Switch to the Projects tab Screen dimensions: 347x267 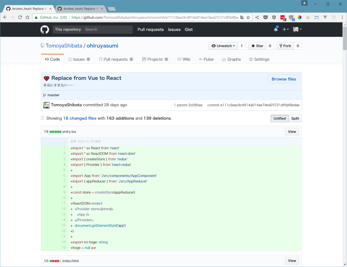tap(155, 59)
